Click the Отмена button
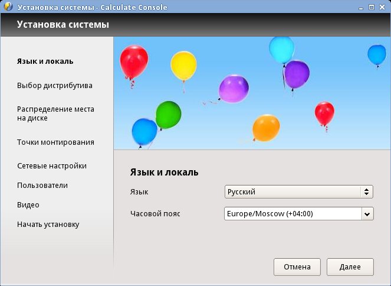The height and width of the screenshot is (286, 391). point(297,267)
